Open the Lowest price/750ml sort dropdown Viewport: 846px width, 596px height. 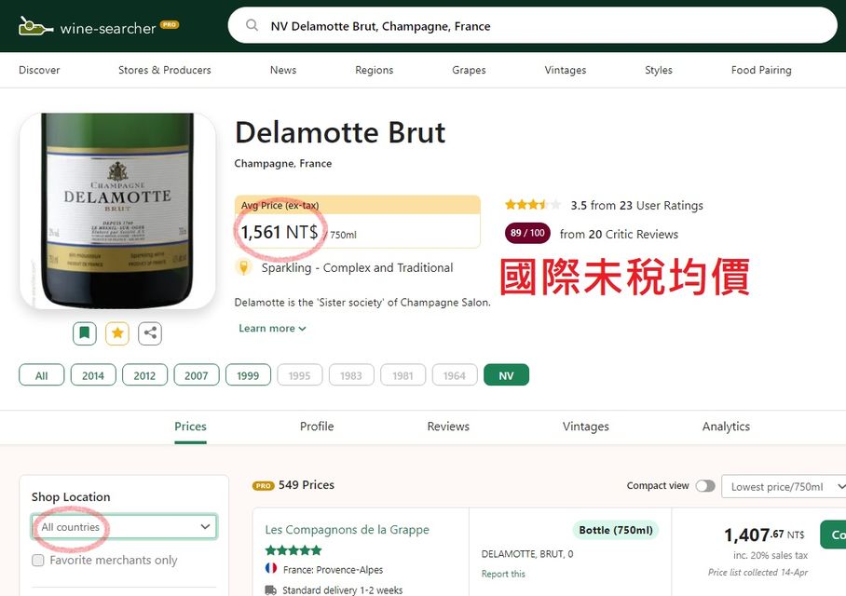785,486
